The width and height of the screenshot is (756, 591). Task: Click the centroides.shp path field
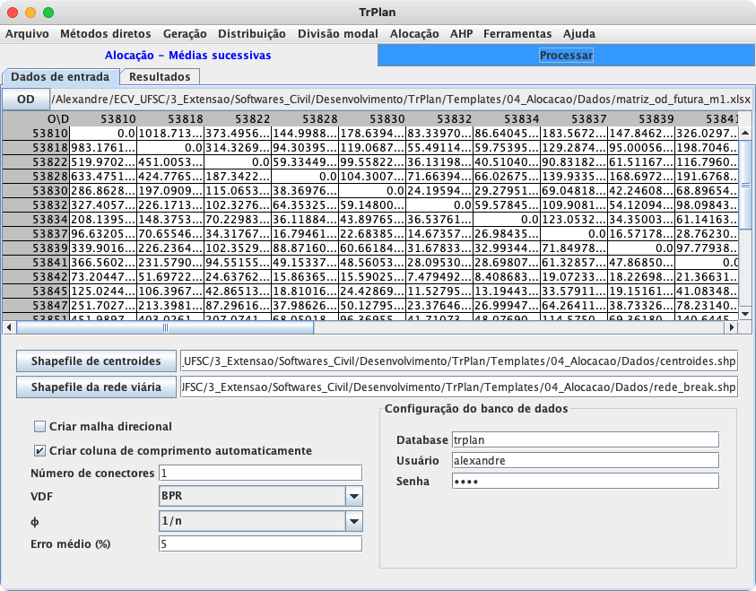tap(459, 361)
